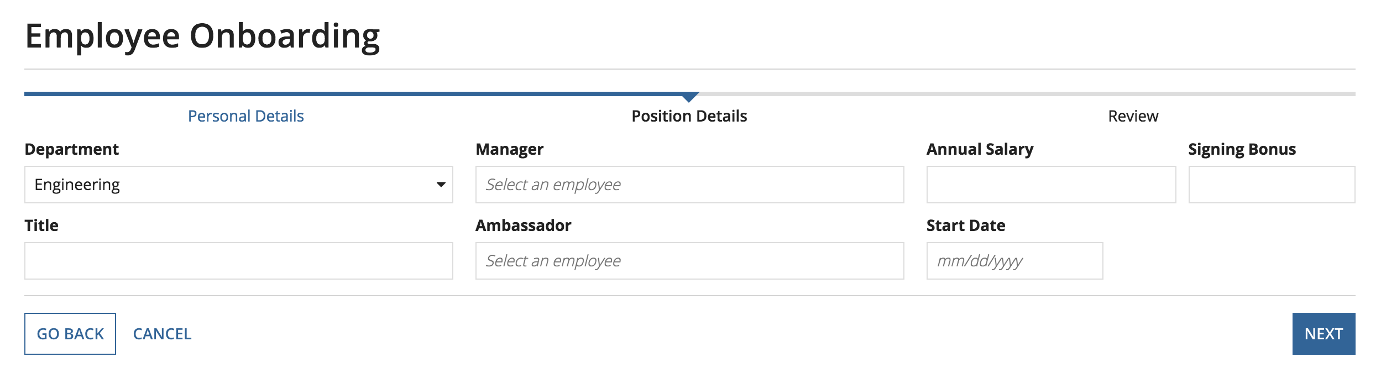This screenshot has width=1381, height=378.
Task: Click into the Signing Bonus field
Action: point(1271,185)
